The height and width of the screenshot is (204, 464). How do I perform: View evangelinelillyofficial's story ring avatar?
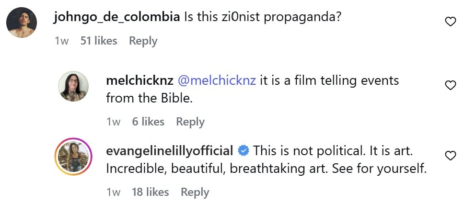(x=74, y=157)
